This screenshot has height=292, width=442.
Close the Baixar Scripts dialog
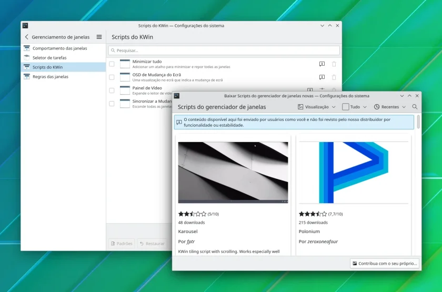point(417,96)
